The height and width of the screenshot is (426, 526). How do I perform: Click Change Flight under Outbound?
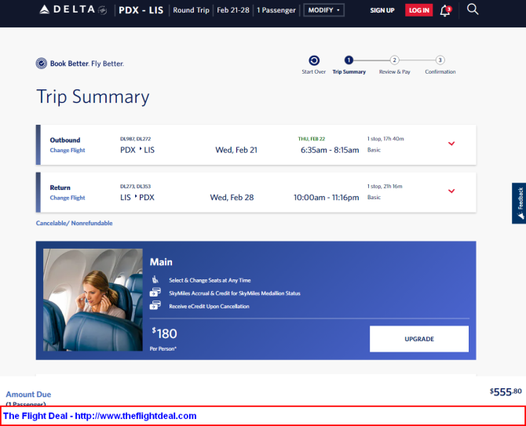coord(68,150)
